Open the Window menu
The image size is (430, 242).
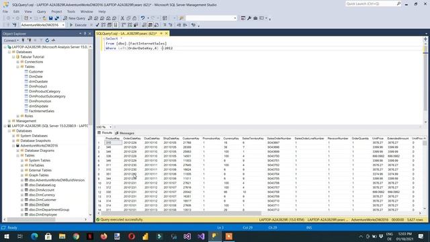(x=87, y=11)
